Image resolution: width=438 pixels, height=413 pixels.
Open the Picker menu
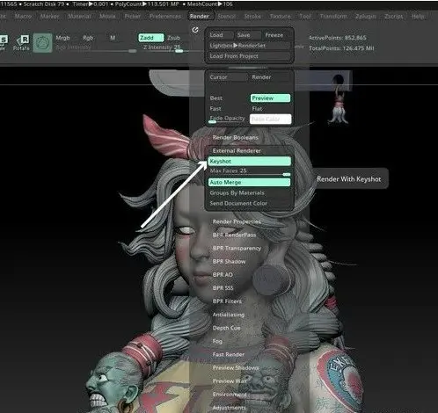[x=133, y=17]
